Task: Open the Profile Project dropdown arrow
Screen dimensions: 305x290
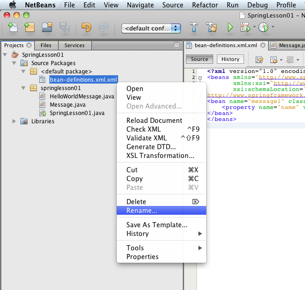Action: (273, 27)
